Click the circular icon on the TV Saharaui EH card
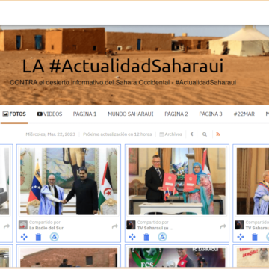The width and height of the screenshot is (269, 269). coord(162,237)
